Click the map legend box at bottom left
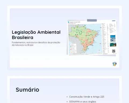Image resolution: width=129 pixels, height=103 pixels. (x=73, y=48)
